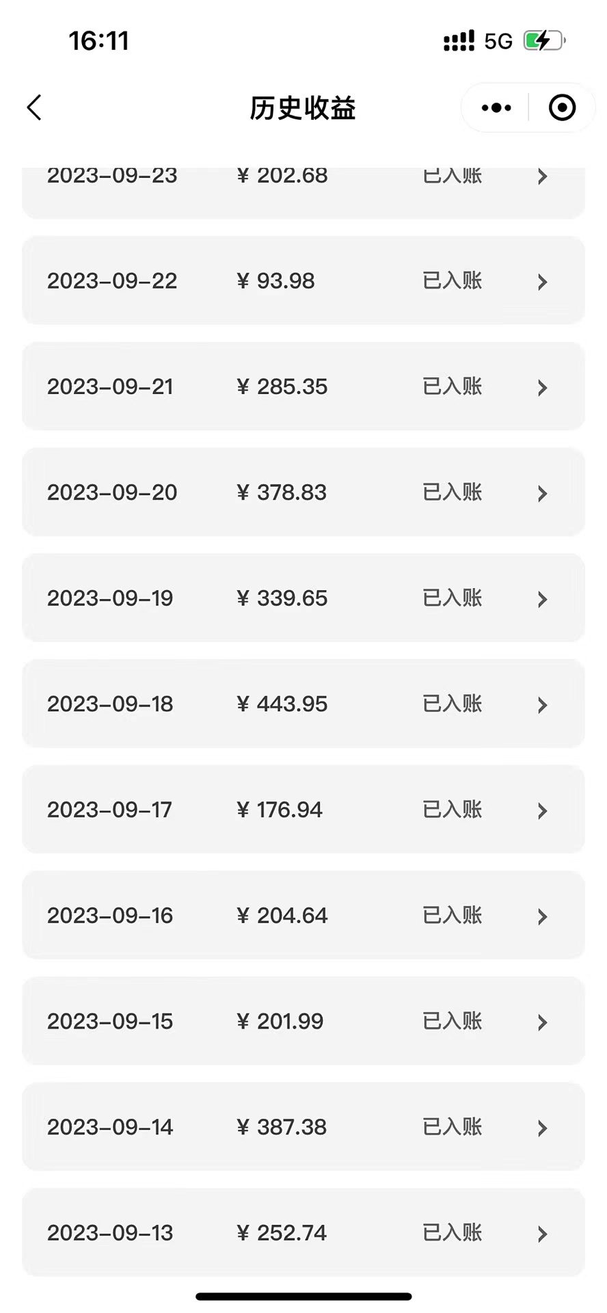The height and width of the screenshot is (1313, 607).
Task: Tap the home indicator bar
Action: [x=303, y=1297]
